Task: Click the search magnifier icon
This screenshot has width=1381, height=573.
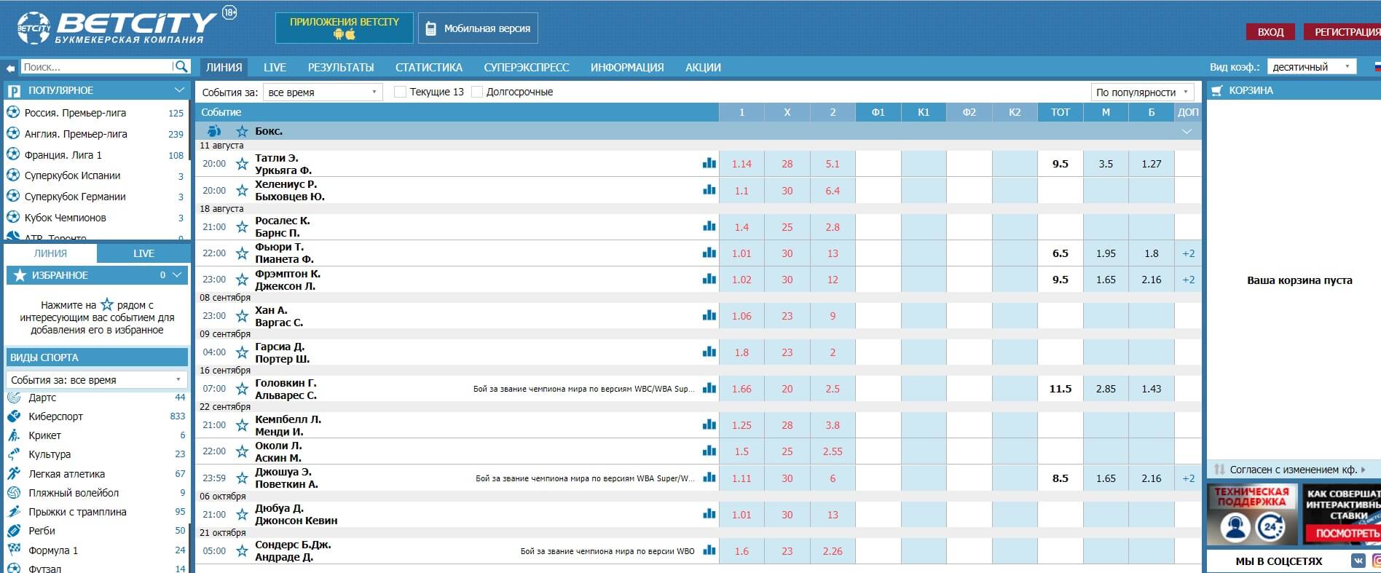Action: [x=181, y=67]
